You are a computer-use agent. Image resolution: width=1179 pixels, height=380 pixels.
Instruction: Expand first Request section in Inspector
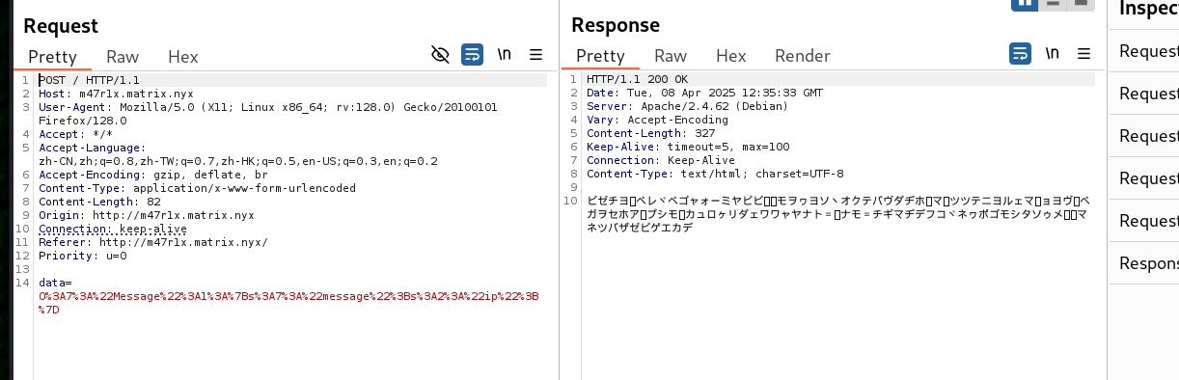[1148, 51]
